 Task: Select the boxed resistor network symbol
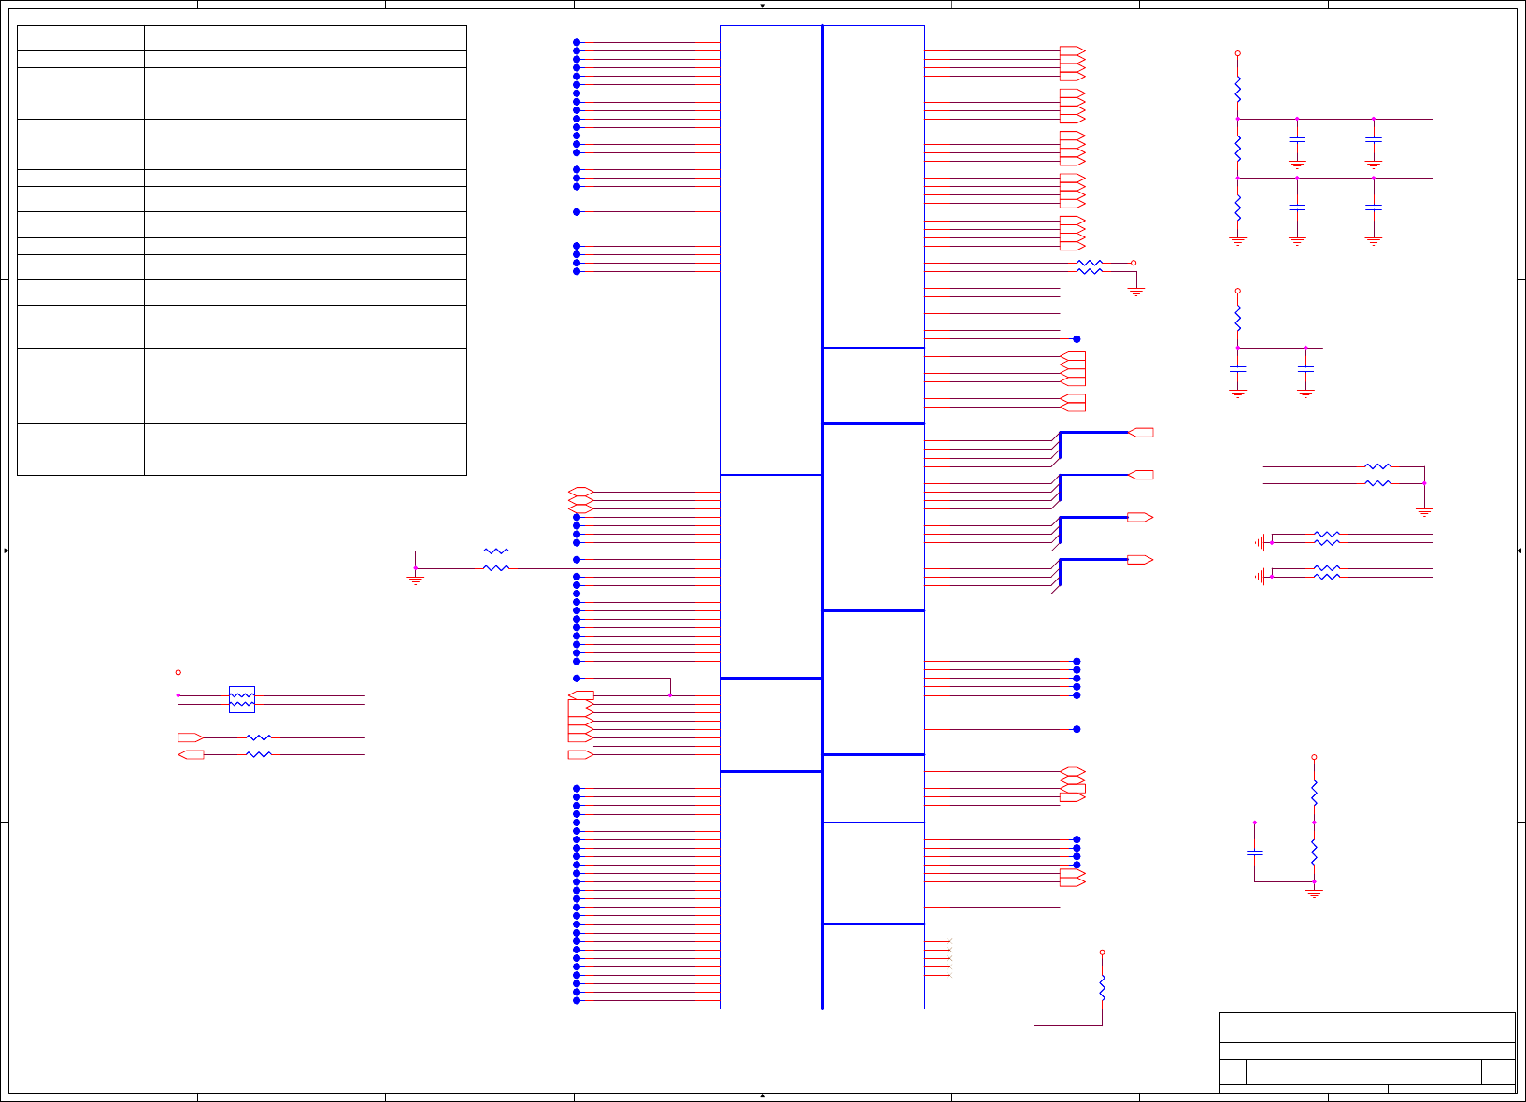(x=242, y=699)
